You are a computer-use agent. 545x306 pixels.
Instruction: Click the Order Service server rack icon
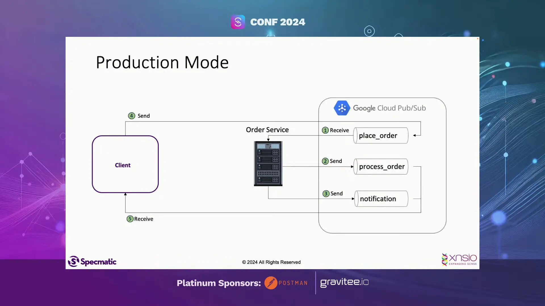point(268,163)
